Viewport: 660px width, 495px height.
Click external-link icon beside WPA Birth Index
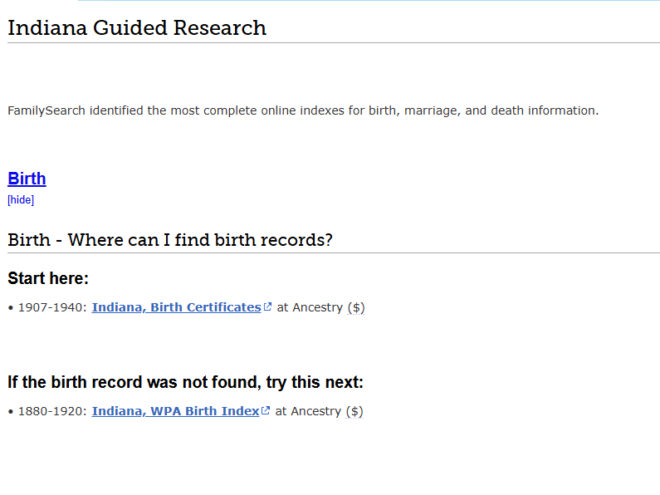click(x=266, y=410)
